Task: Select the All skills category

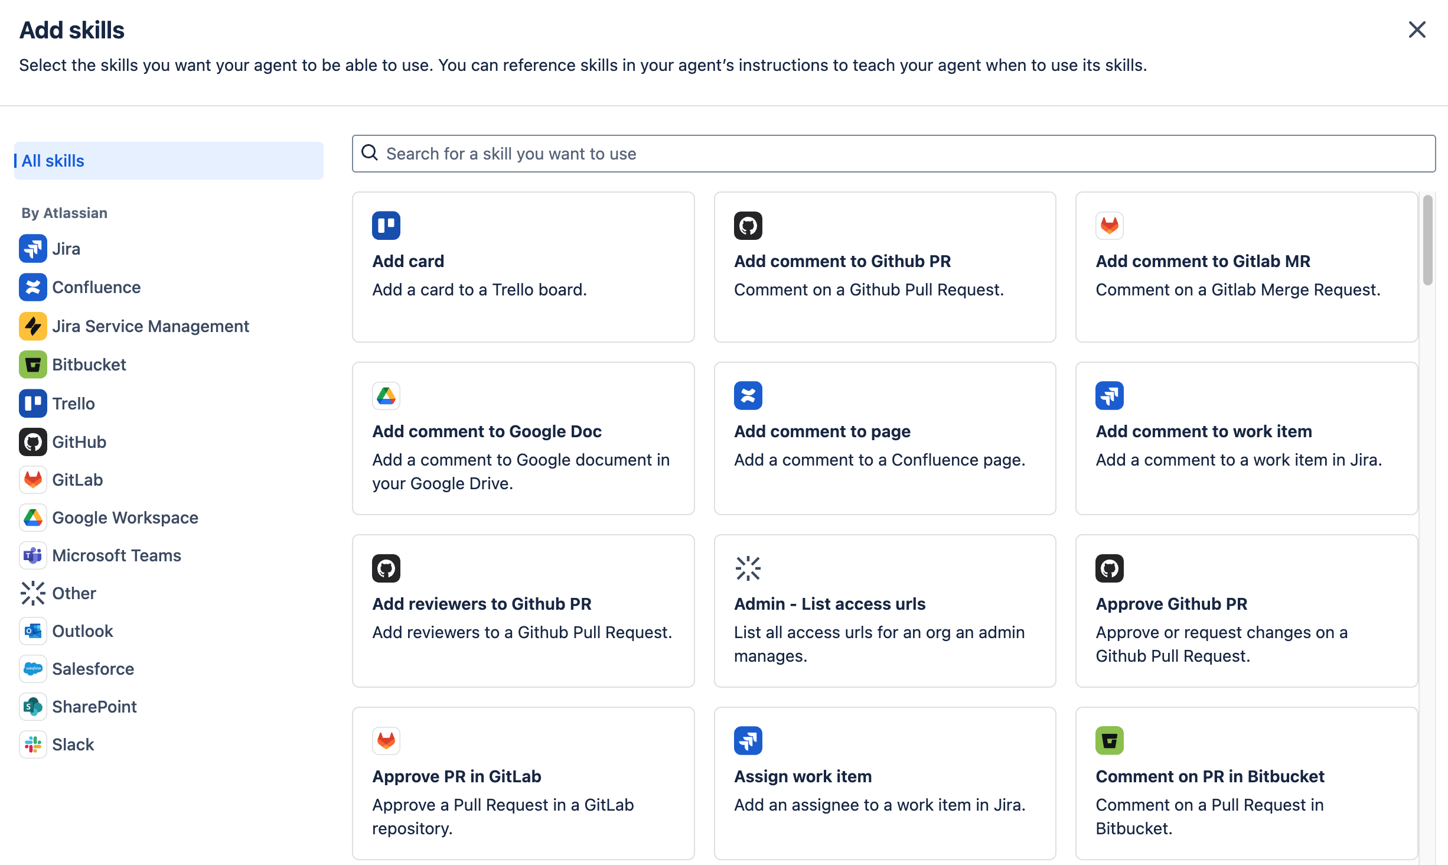Action: [168, 161]
